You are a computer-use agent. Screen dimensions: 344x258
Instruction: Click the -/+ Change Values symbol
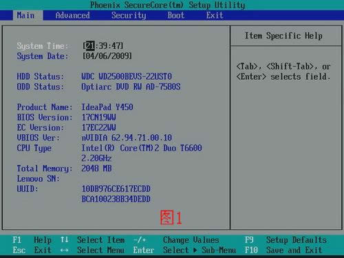click(140, 240)
